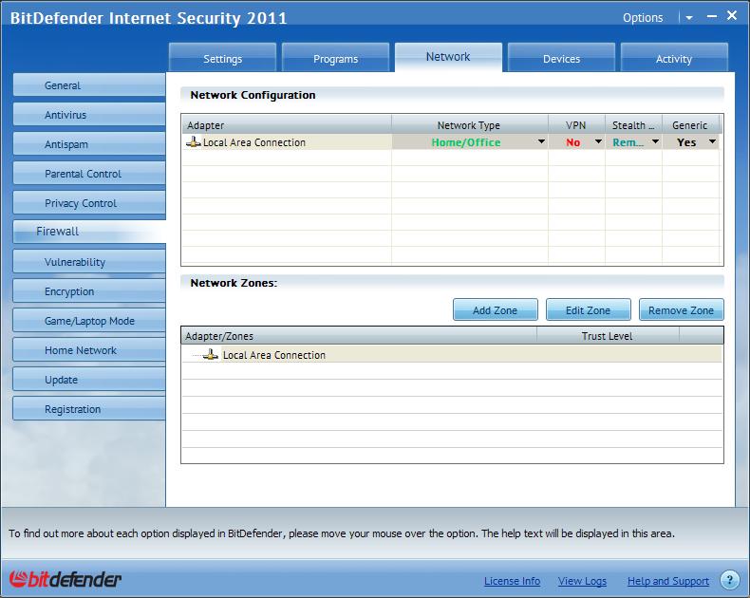Click the bitdefender logo
This screenshot has width=750, height=598.
click(x=66, y=579)
